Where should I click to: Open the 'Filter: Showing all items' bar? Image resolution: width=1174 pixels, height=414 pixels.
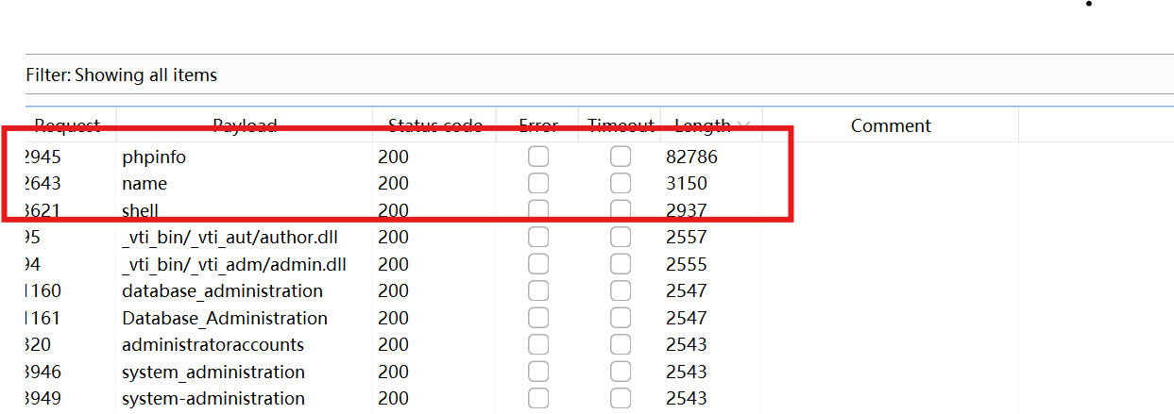pyautogui.click(x=123, y=75)
